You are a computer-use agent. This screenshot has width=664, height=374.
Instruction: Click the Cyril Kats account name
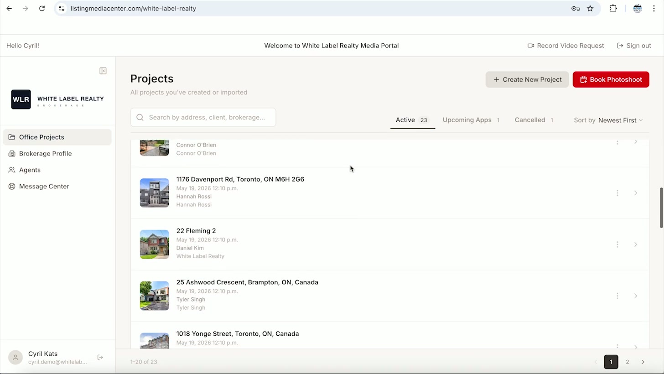[43, 354]
